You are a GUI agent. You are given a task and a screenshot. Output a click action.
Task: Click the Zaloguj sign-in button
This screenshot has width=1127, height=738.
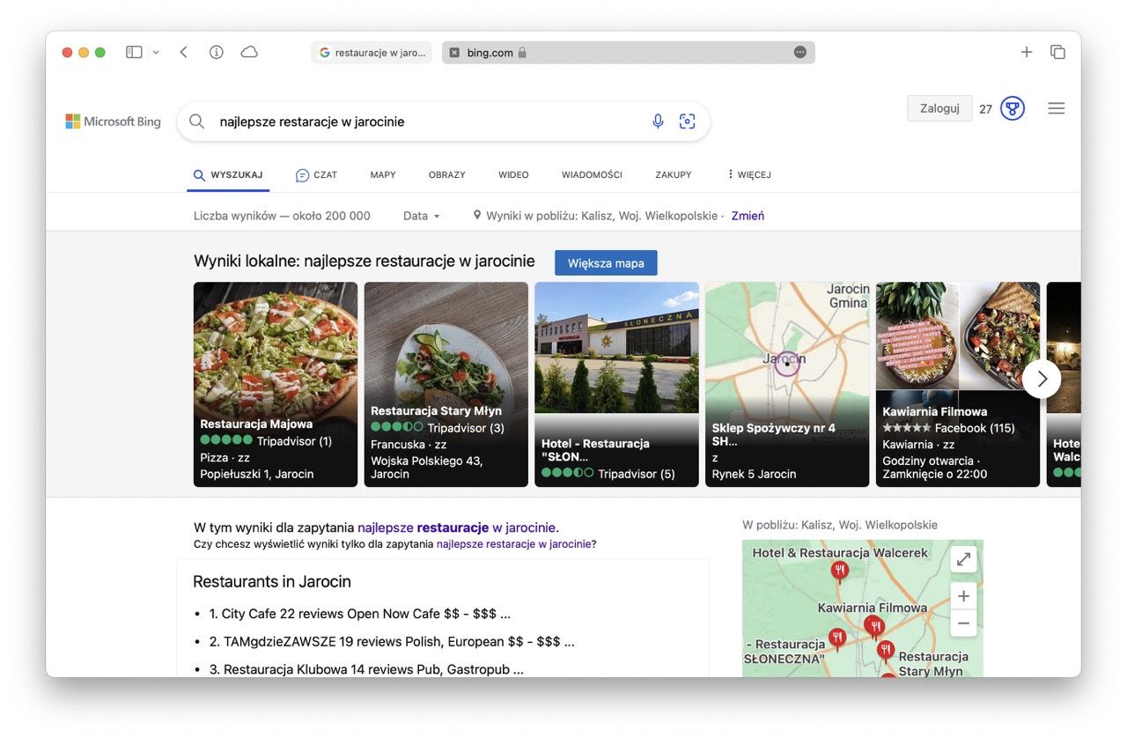click(x=939, y=108)
